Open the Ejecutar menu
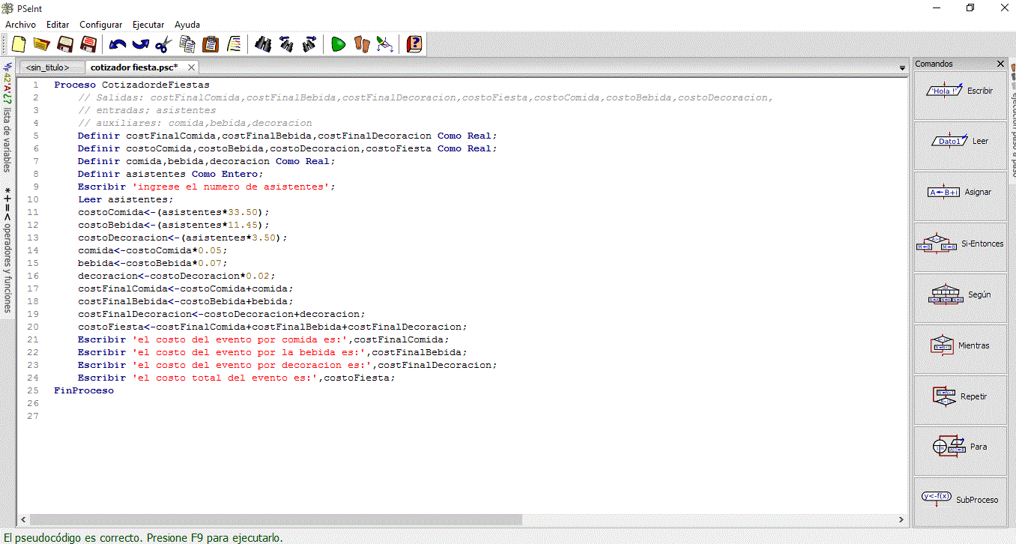Viewport: 1016px width, 544px height. click(148, 25)
